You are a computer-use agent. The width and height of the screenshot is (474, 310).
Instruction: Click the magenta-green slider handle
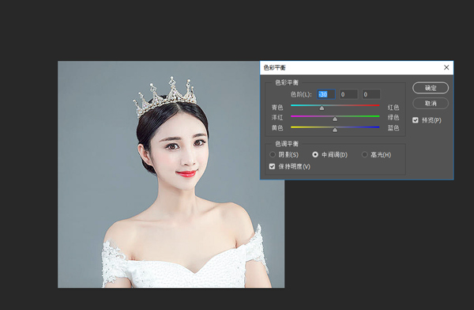335,119
